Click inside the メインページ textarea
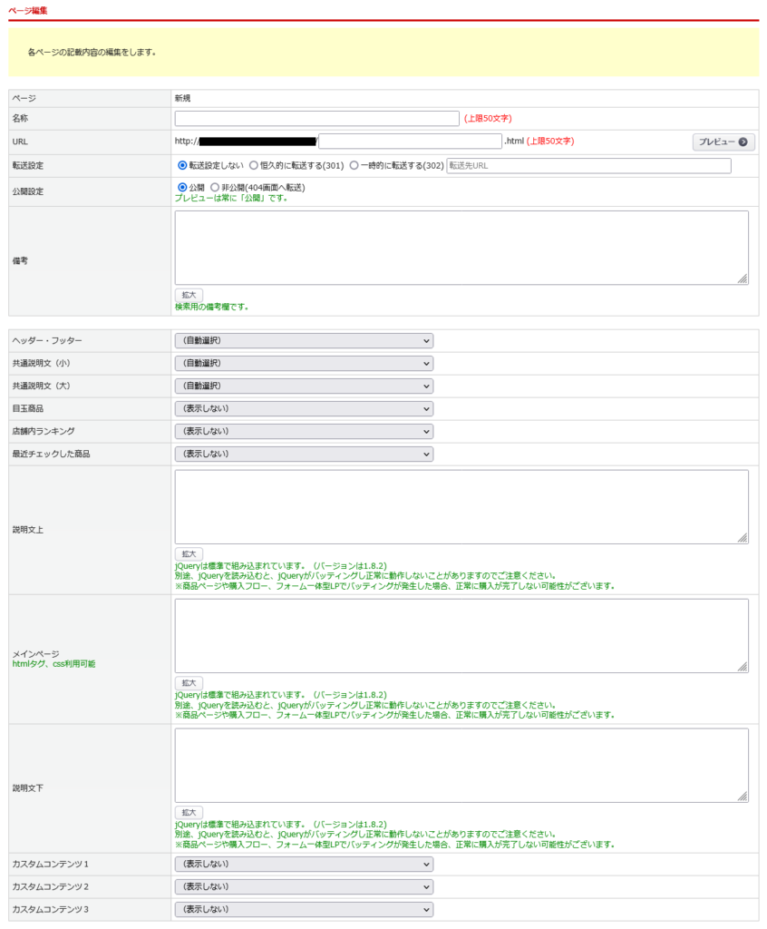The image size is (767, 929). [461, 636]
